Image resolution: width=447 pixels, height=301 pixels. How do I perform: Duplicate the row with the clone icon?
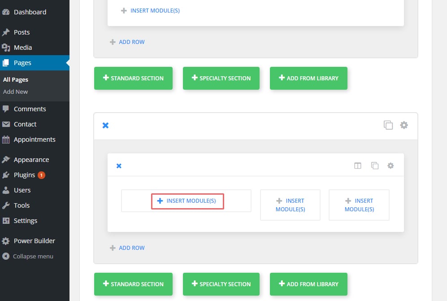[x=374, y=166]
